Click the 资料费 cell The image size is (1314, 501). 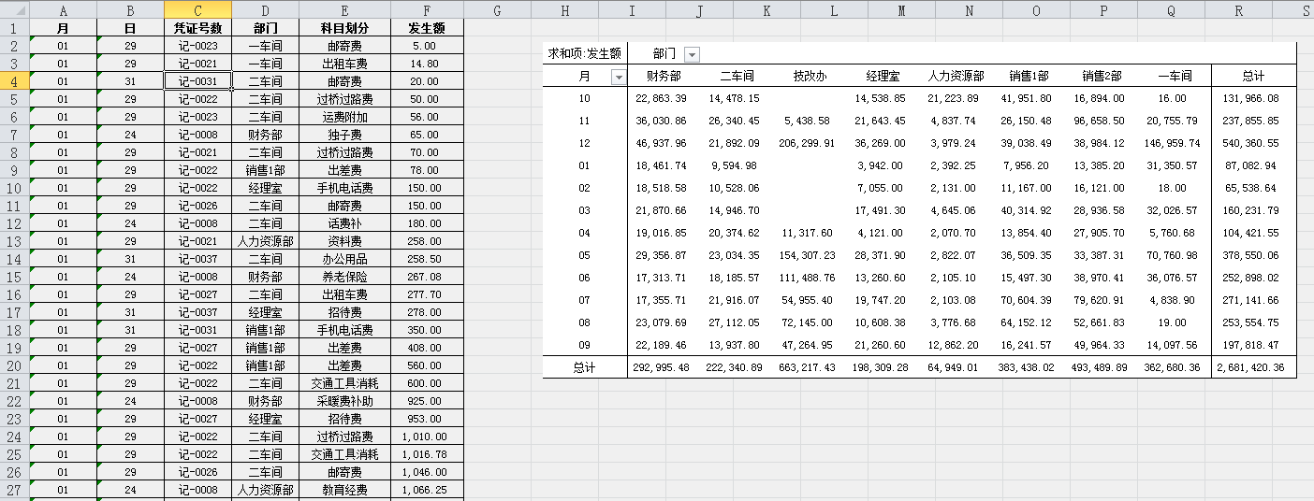point(345,241)
